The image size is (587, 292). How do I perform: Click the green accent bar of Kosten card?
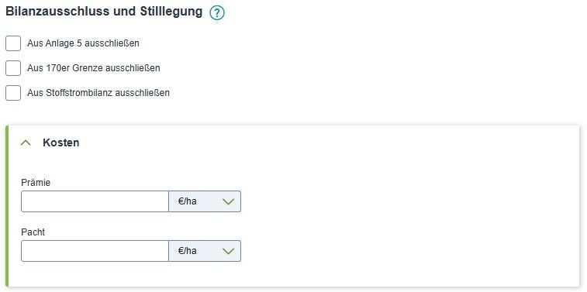click(7, 207)
